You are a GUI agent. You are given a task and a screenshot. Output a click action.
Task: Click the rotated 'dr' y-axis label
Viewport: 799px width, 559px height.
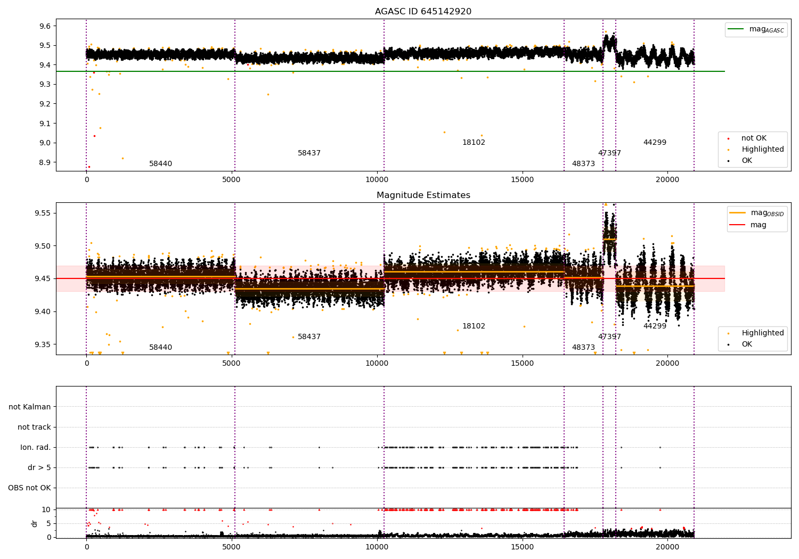click(35, 523)
